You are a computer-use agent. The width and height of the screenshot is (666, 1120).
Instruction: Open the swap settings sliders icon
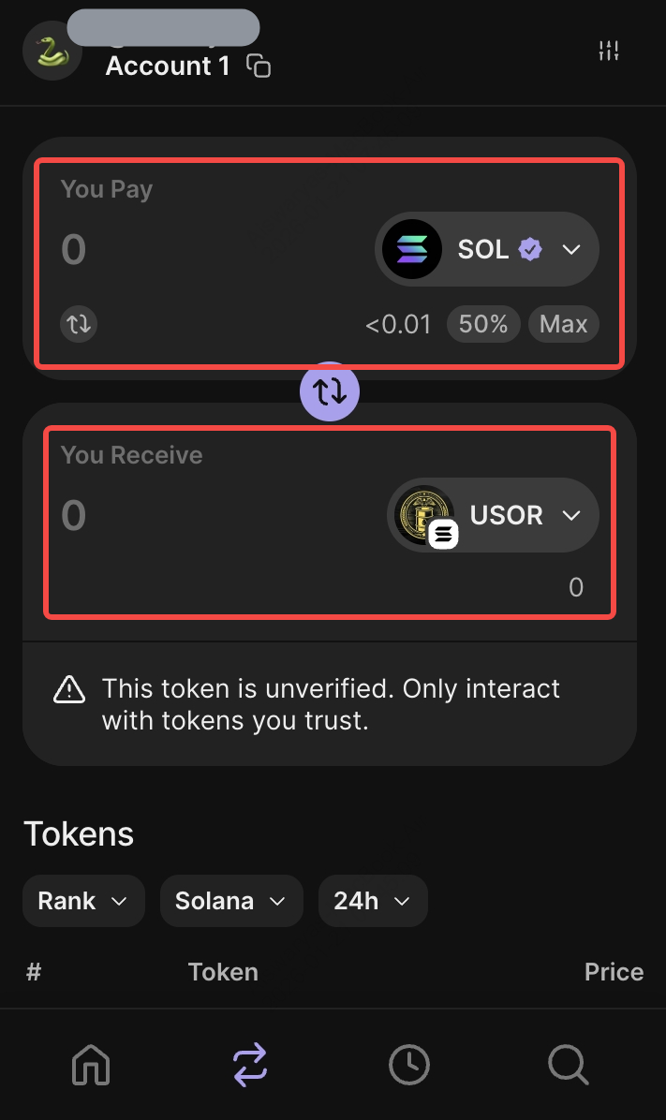coord(609,51)
